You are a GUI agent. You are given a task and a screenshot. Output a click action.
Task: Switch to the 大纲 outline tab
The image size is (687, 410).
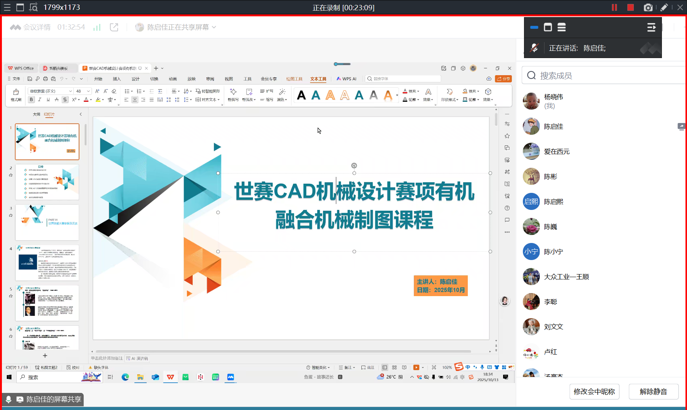36,114
